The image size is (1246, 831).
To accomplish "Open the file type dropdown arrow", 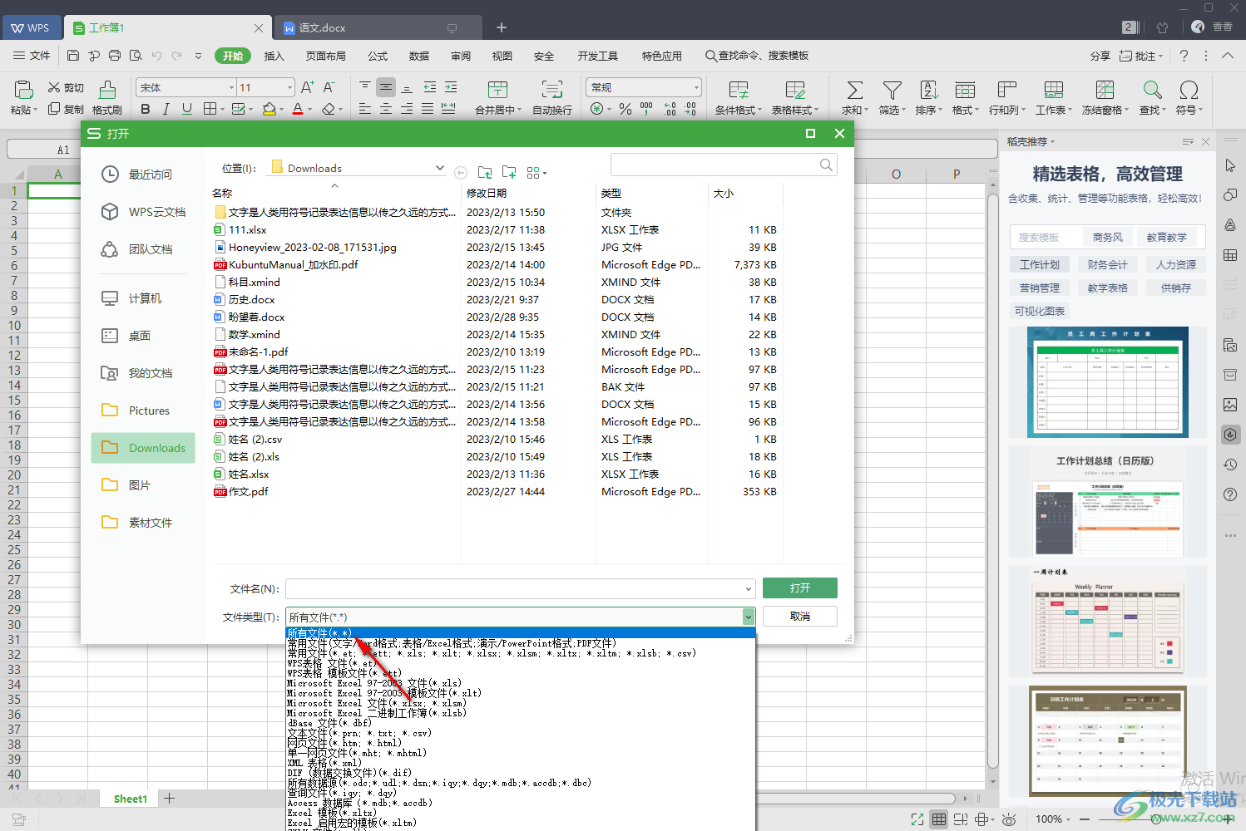I will coord(749,617).
